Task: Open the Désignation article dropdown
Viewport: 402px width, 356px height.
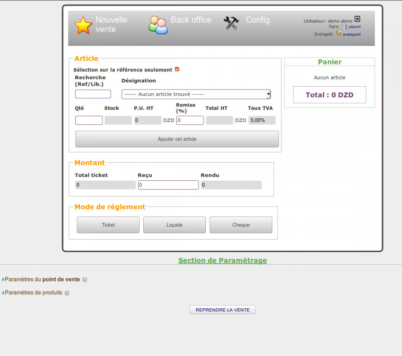Action: point(196,94)
